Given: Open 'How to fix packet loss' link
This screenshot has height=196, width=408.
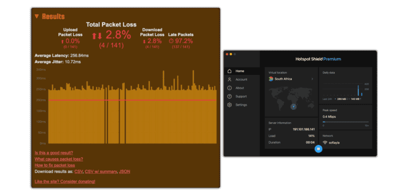Looking at the screenshot, I should [x=55, y=165].
